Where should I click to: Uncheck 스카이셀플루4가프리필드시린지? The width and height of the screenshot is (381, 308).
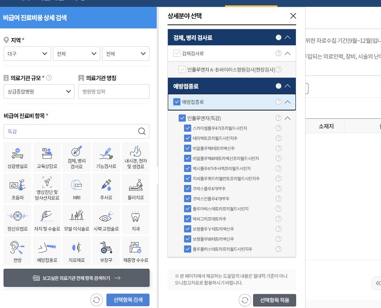tap(187, 128)
